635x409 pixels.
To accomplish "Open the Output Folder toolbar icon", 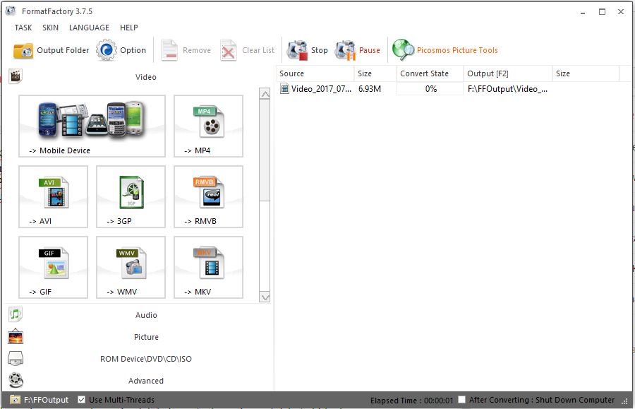I will (x=23, y=50).
